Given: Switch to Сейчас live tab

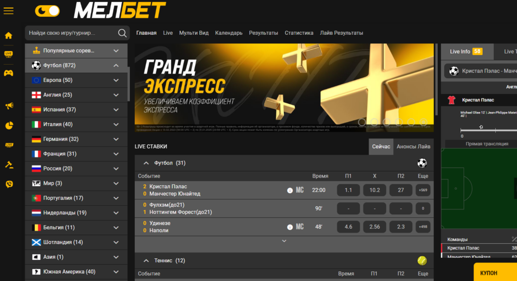Looking at the screenshot, I should [381, 147].
